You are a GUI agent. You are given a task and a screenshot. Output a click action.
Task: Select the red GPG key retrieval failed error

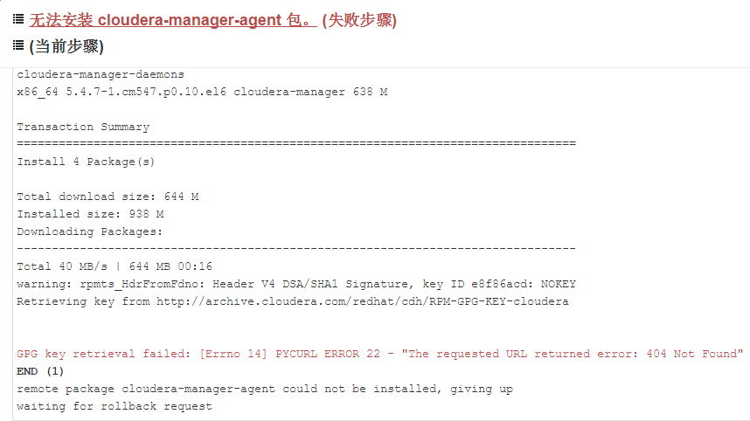pyautogui.click(x=379, y=354)
